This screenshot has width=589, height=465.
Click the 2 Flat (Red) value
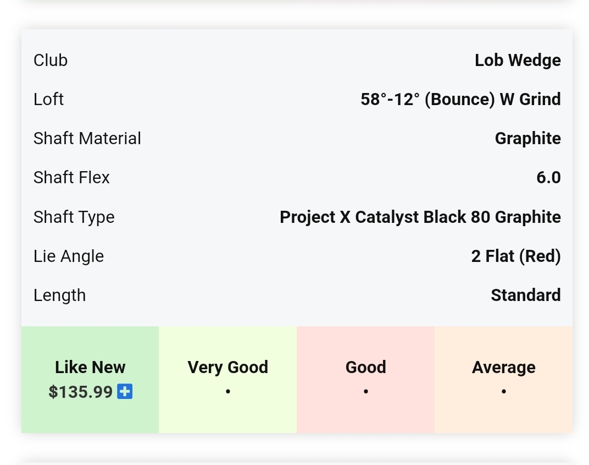click(515, 256)
